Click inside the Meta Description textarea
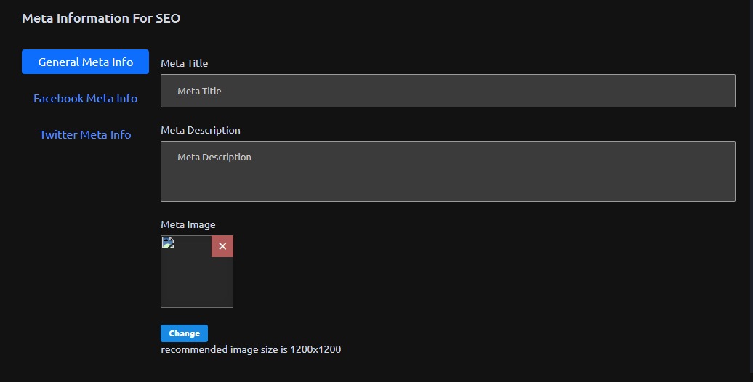 pos(448,178)
